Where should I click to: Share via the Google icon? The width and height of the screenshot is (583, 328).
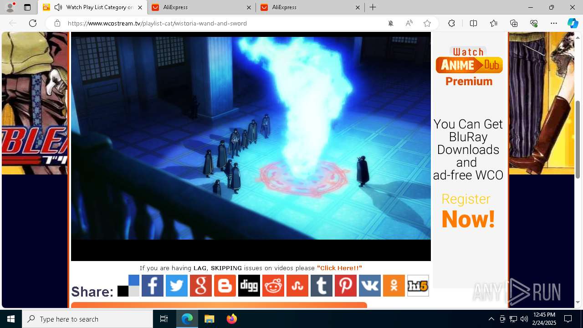click(x=201, y=286)
